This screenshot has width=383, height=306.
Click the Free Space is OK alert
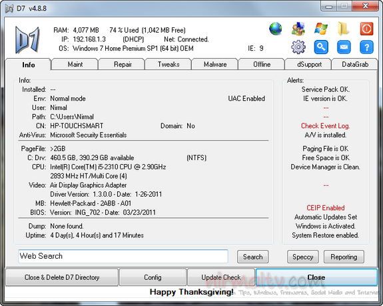(x=326, y=157)
